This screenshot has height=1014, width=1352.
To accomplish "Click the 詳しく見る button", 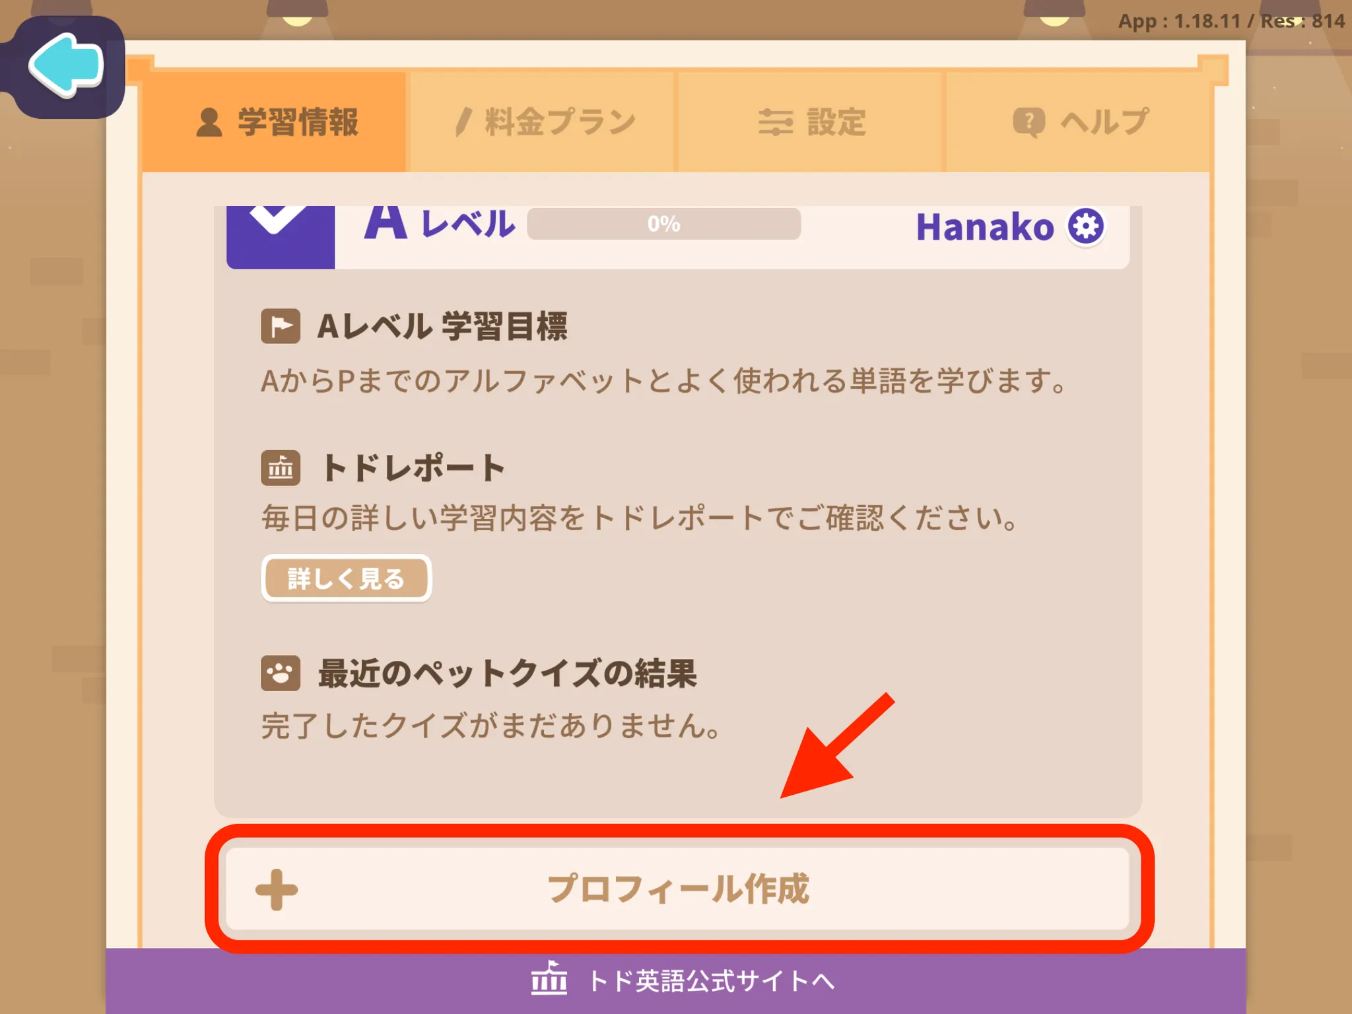I will click(x=347, y=578).
